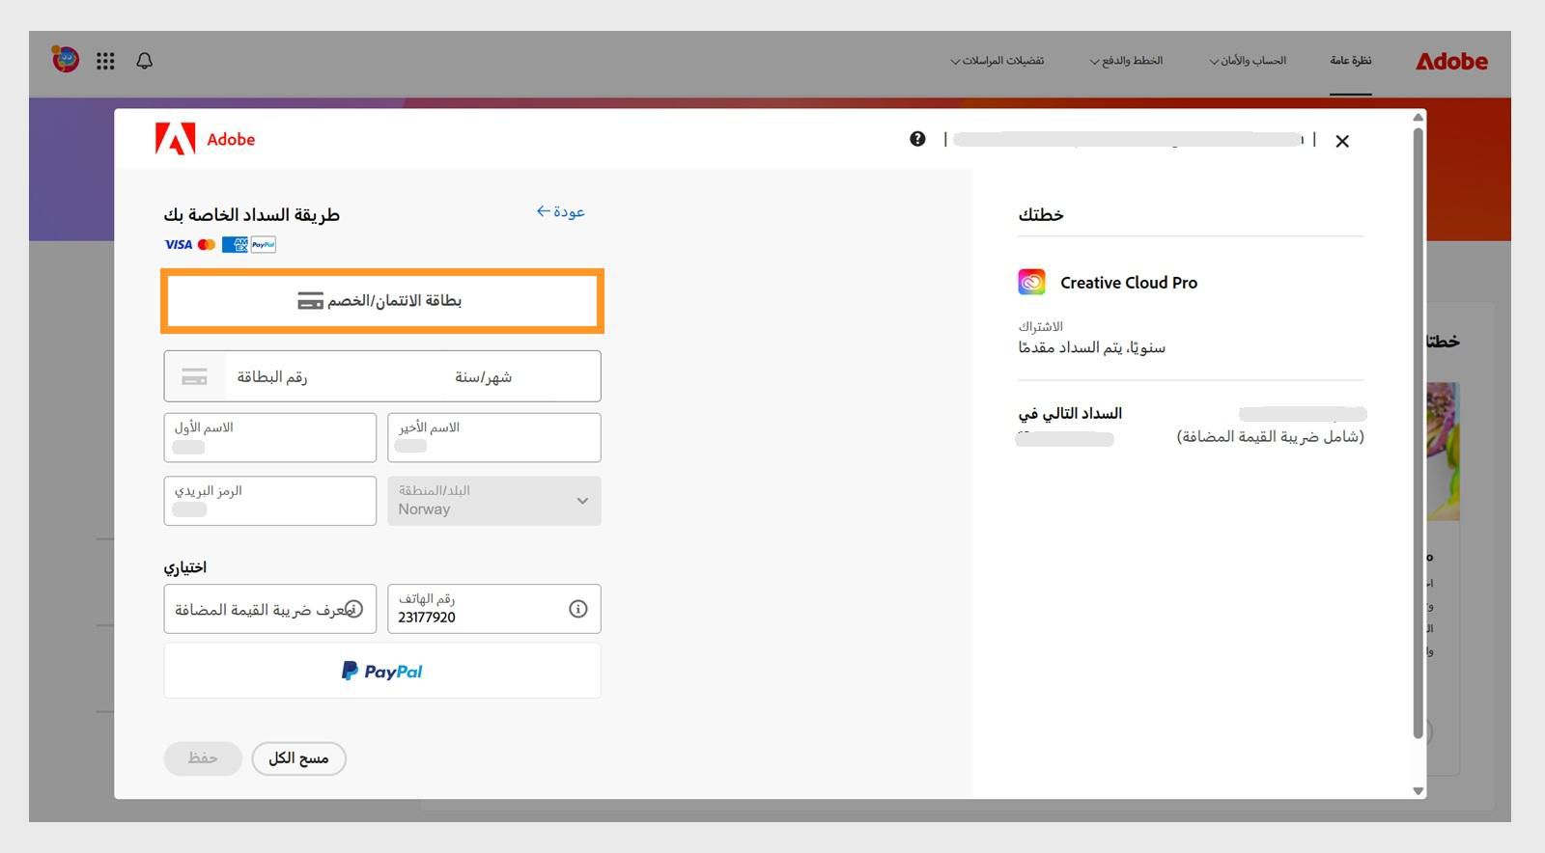1545x853 pixels.
Task: Click the VAT ID info icon
Action: (353, 609)
